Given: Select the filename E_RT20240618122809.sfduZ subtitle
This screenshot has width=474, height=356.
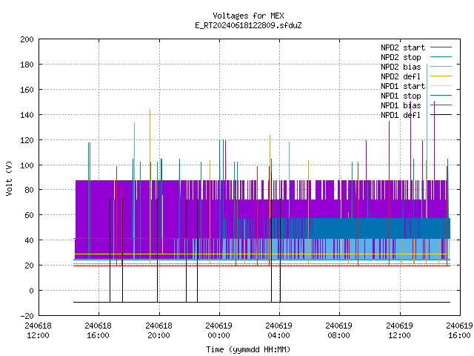Looking at the screenshot, I should pos(248,25).
